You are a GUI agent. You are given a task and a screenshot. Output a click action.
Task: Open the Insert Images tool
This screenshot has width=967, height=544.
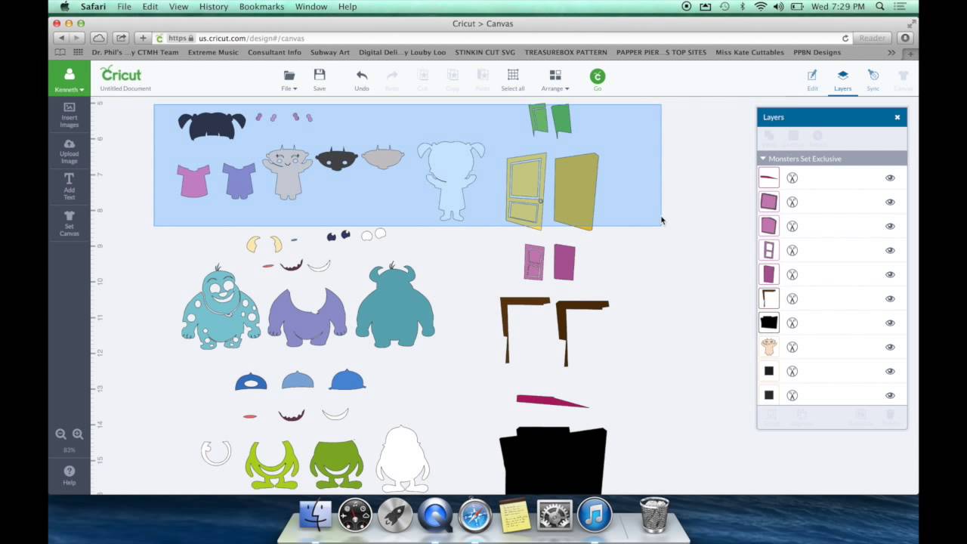tap(69, 114)
